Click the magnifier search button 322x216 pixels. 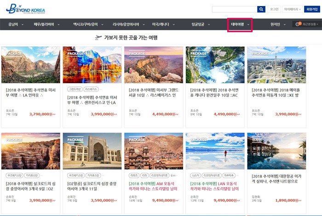pyautogui.click(x=261, y=9)
